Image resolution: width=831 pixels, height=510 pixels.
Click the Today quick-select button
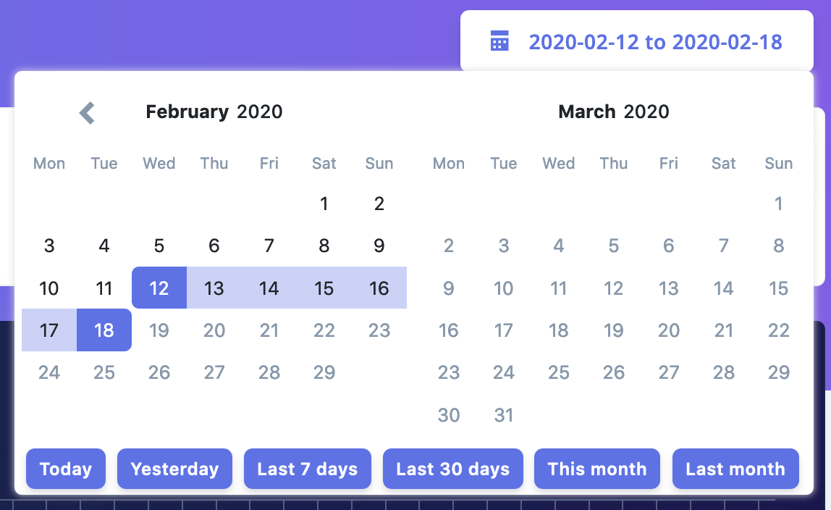pyautogui.click(x=65, y=469)
